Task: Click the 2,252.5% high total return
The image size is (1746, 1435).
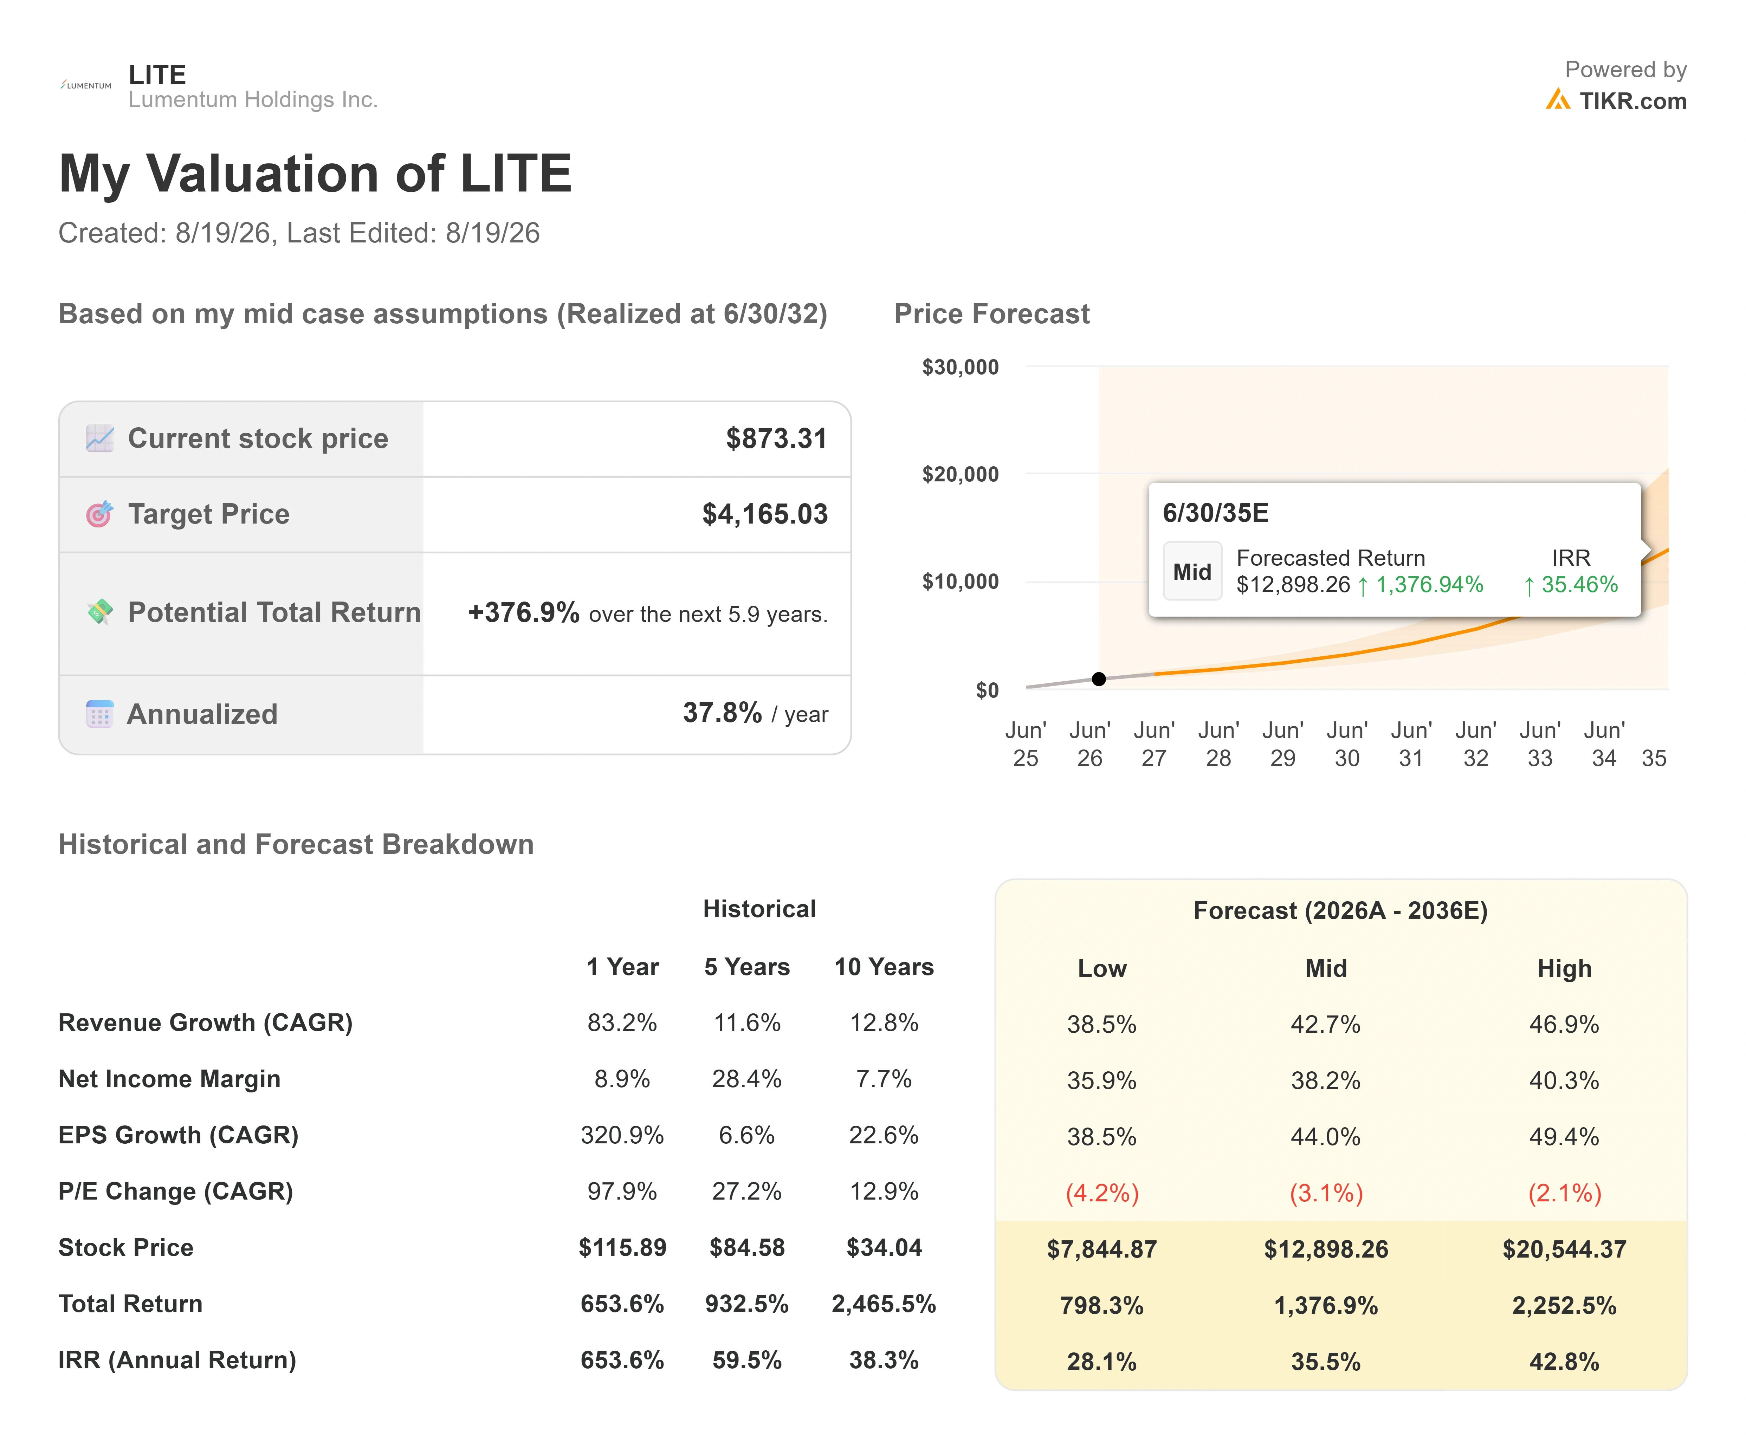Action: [x=1564, y=1306]
